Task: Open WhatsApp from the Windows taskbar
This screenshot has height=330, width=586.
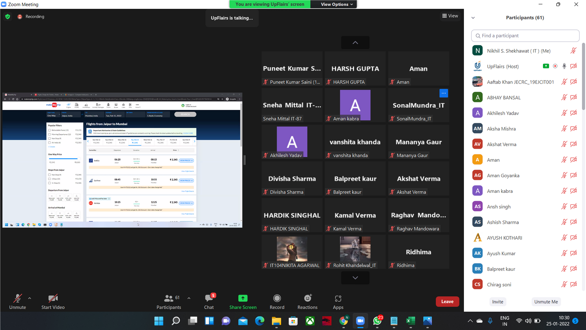Action: coord(377,321)
